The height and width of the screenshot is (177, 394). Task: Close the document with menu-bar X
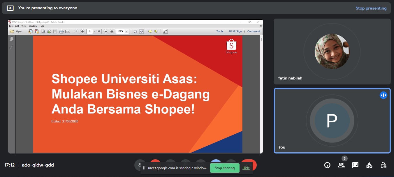coord(261,26)
